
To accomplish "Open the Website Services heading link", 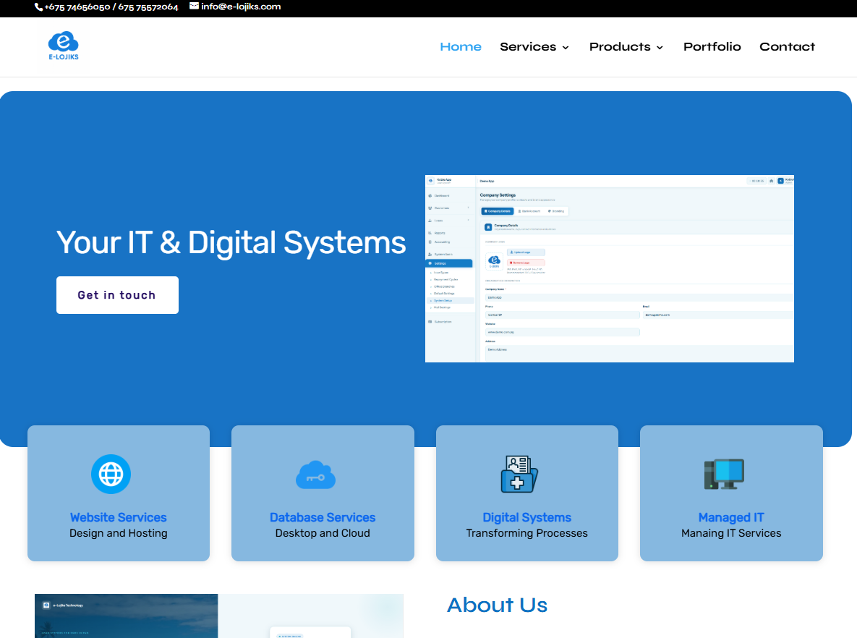I will tap(119, 517).
